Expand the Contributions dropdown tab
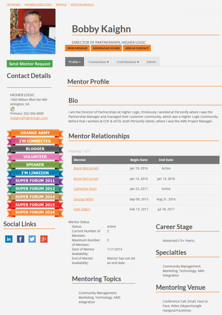Screen dimensions: 222x315 pyautogui.click(x=128, y=62)
